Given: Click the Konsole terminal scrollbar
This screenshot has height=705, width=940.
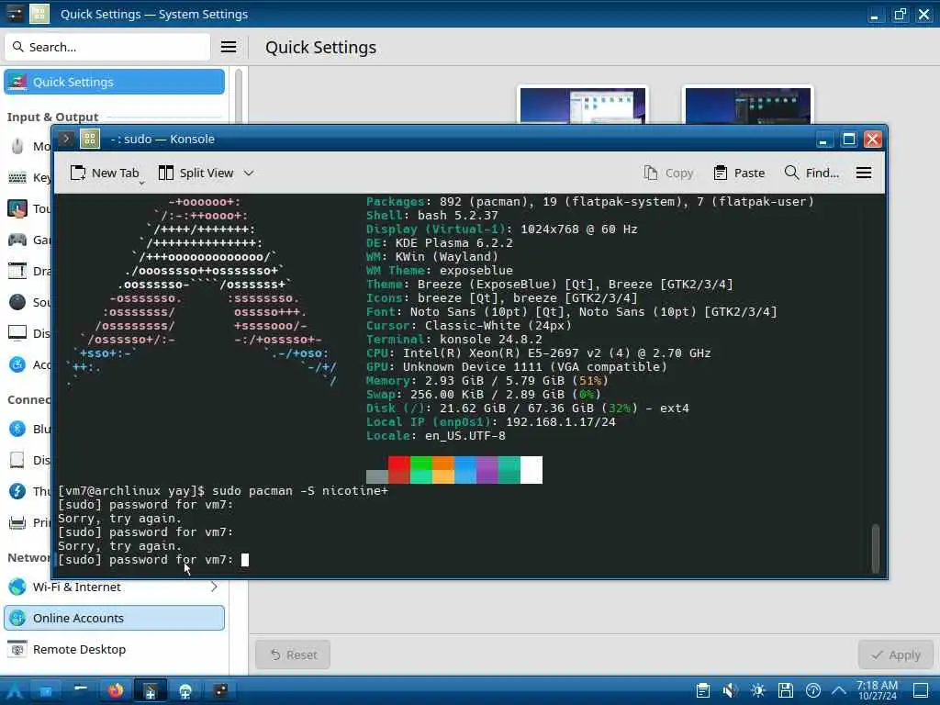Looking at the screenshot, I should pos(875,548).
